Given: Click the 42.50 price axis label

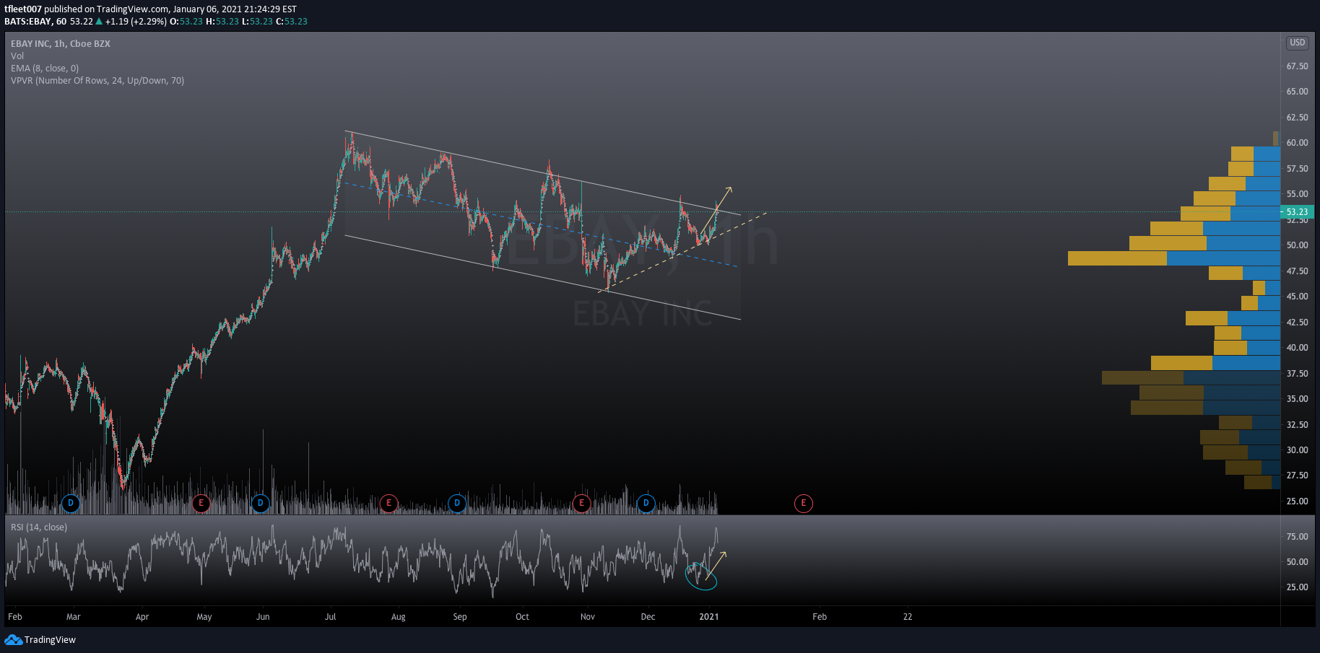Looking at the screenshot, I should (x=1297, y=323).
